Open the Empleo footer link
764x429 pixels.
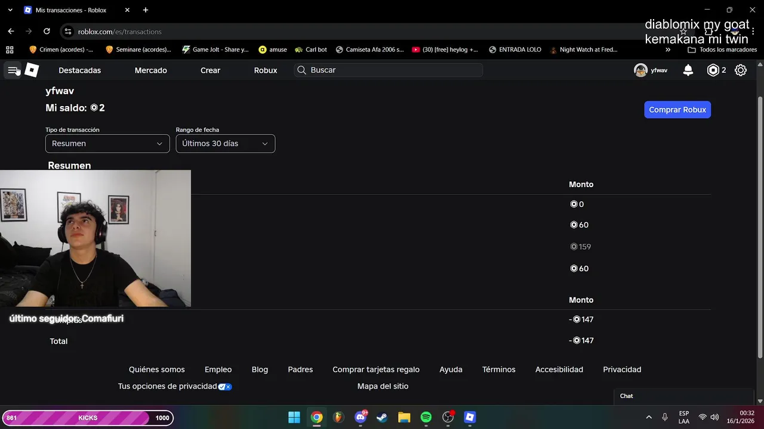pos(218,369)
